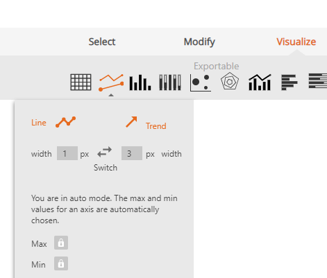The width and height of the screenshot is (327, 278).
Task: Click the Switch arrows icon
Action: [x=105, y=152]
